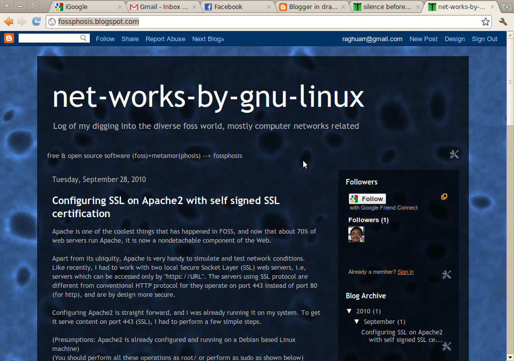This screenshot has width=514, height=361.
Task: Click the Report Abuse link
Action: [x=165, y=39]
